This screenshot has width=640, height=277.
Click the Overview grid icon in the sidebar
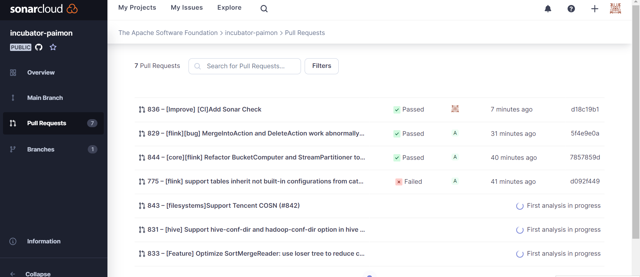(x=13, y=73)
